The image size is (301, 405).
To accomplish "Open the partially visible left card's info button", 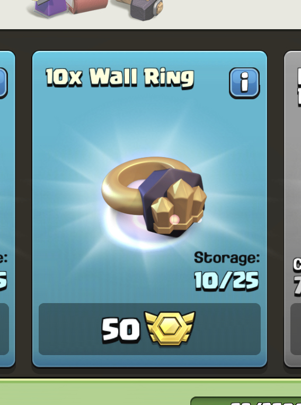I will (3, 83).
